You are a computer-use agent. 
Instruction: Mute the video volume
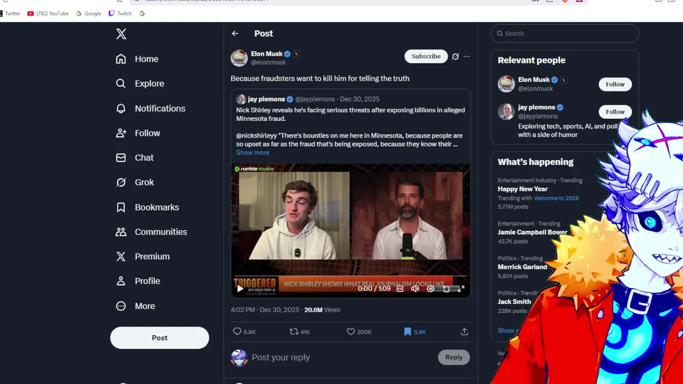[x=415, y=289]
